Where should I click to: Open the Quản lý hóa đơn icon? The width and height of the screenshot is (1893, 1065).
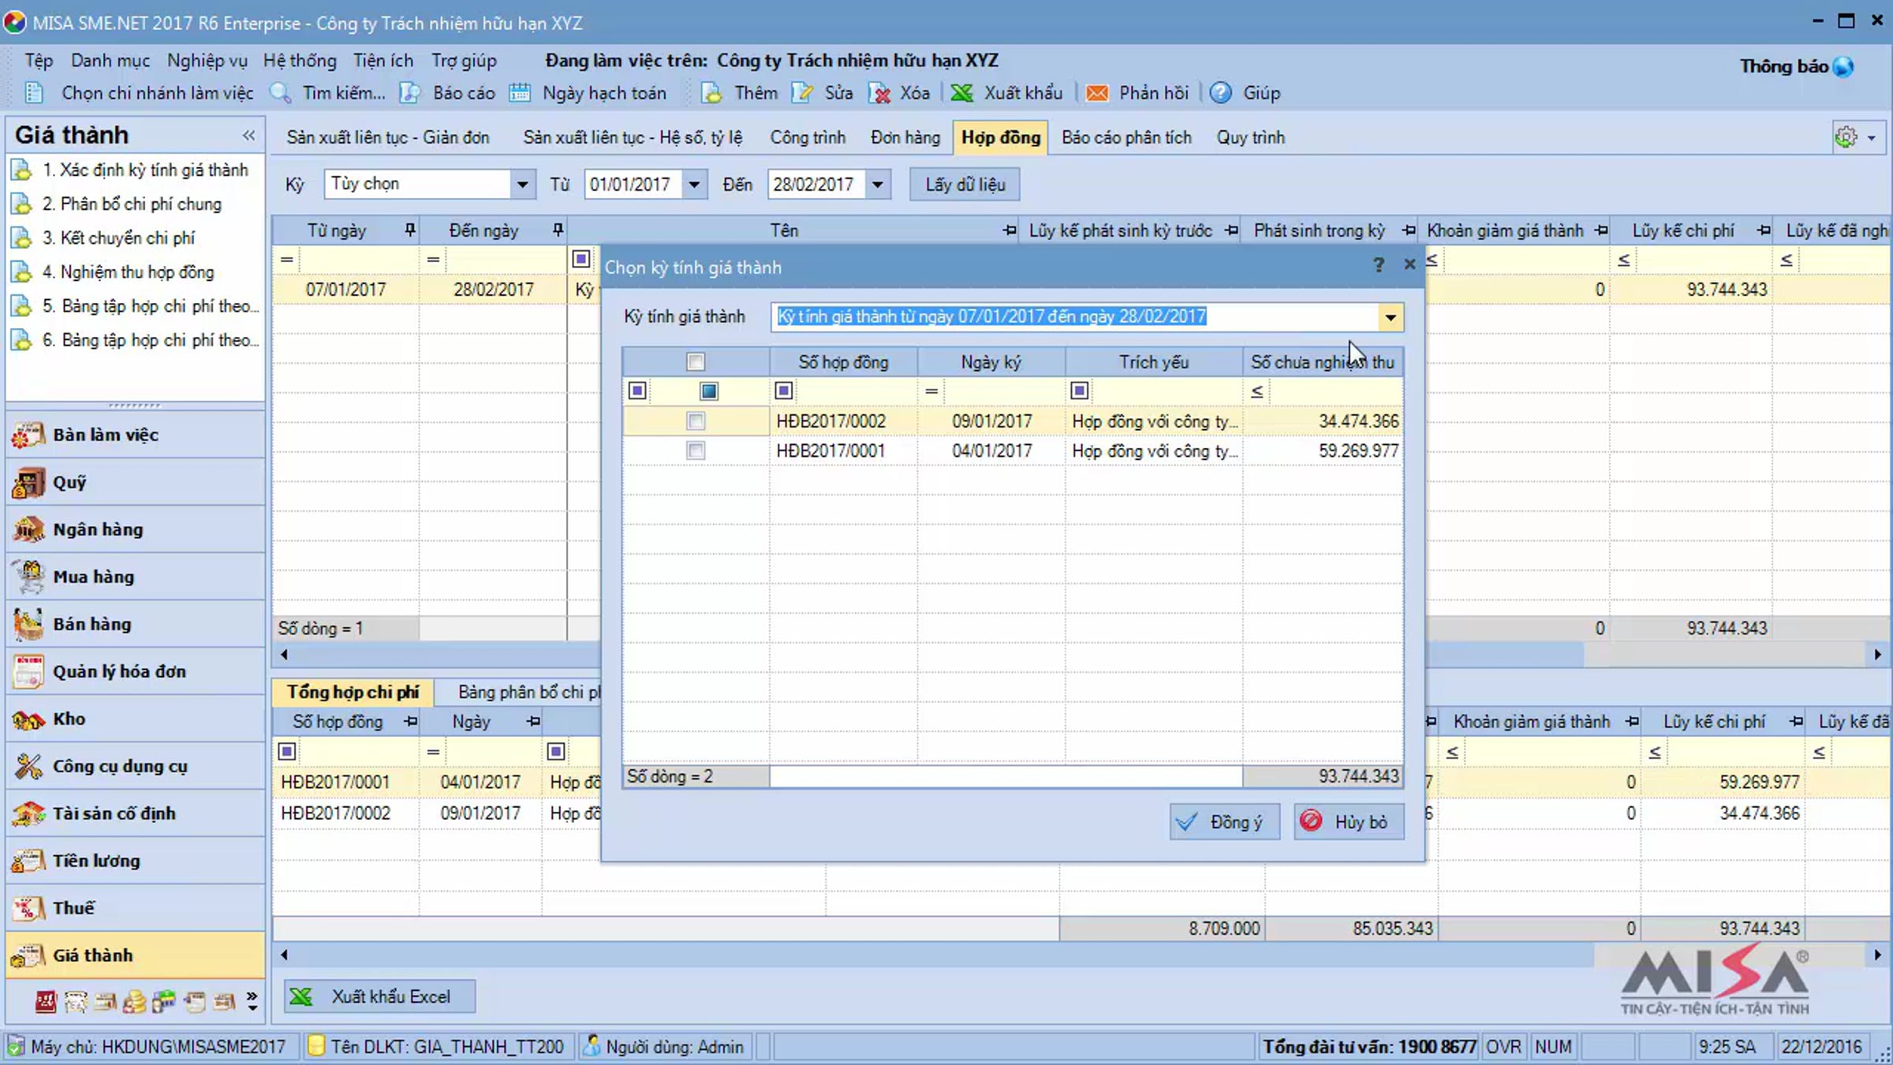(28, 671)
